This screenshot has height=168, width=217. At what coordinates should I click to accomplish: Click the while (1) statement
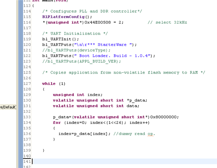click(x=54, y=84)
